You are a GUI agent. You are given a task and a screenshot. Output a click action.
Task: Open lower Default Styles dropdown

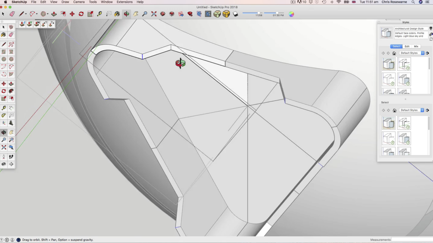tap(412, 110)
